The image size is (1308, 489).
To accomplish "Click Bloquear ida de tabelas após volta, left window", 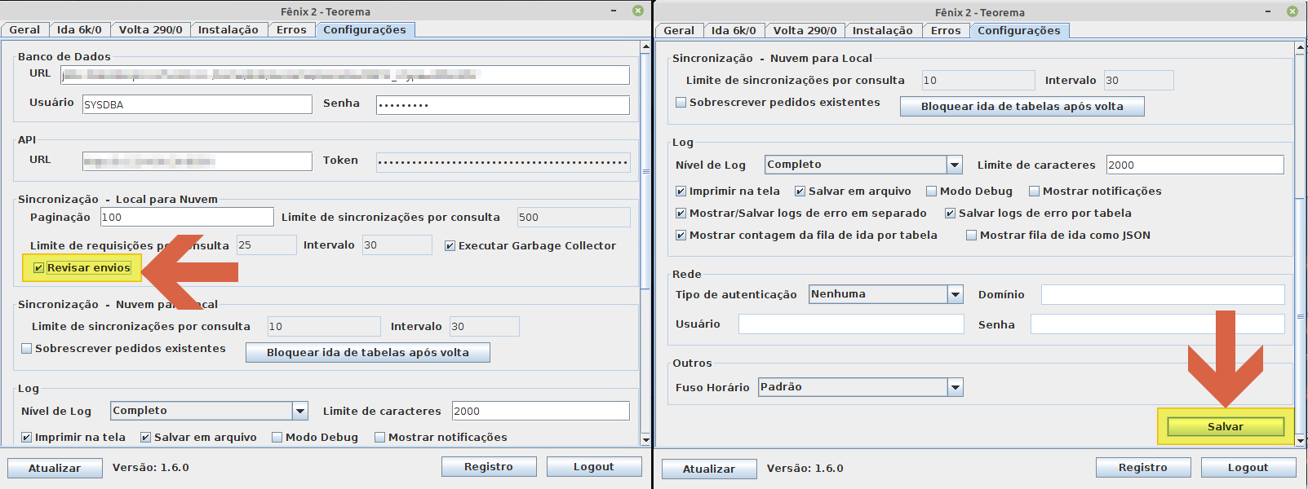I will tap(368, 352).
